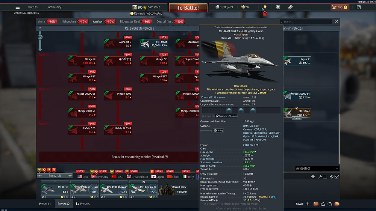Select the M.D.450B Ouragan crew slot
Screen dimensions: 376x211
coord(114,190)
